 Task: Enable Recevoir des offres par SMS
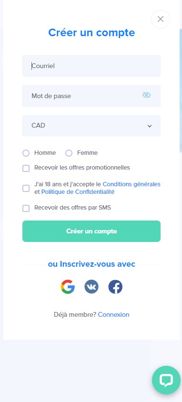(26, 208)
